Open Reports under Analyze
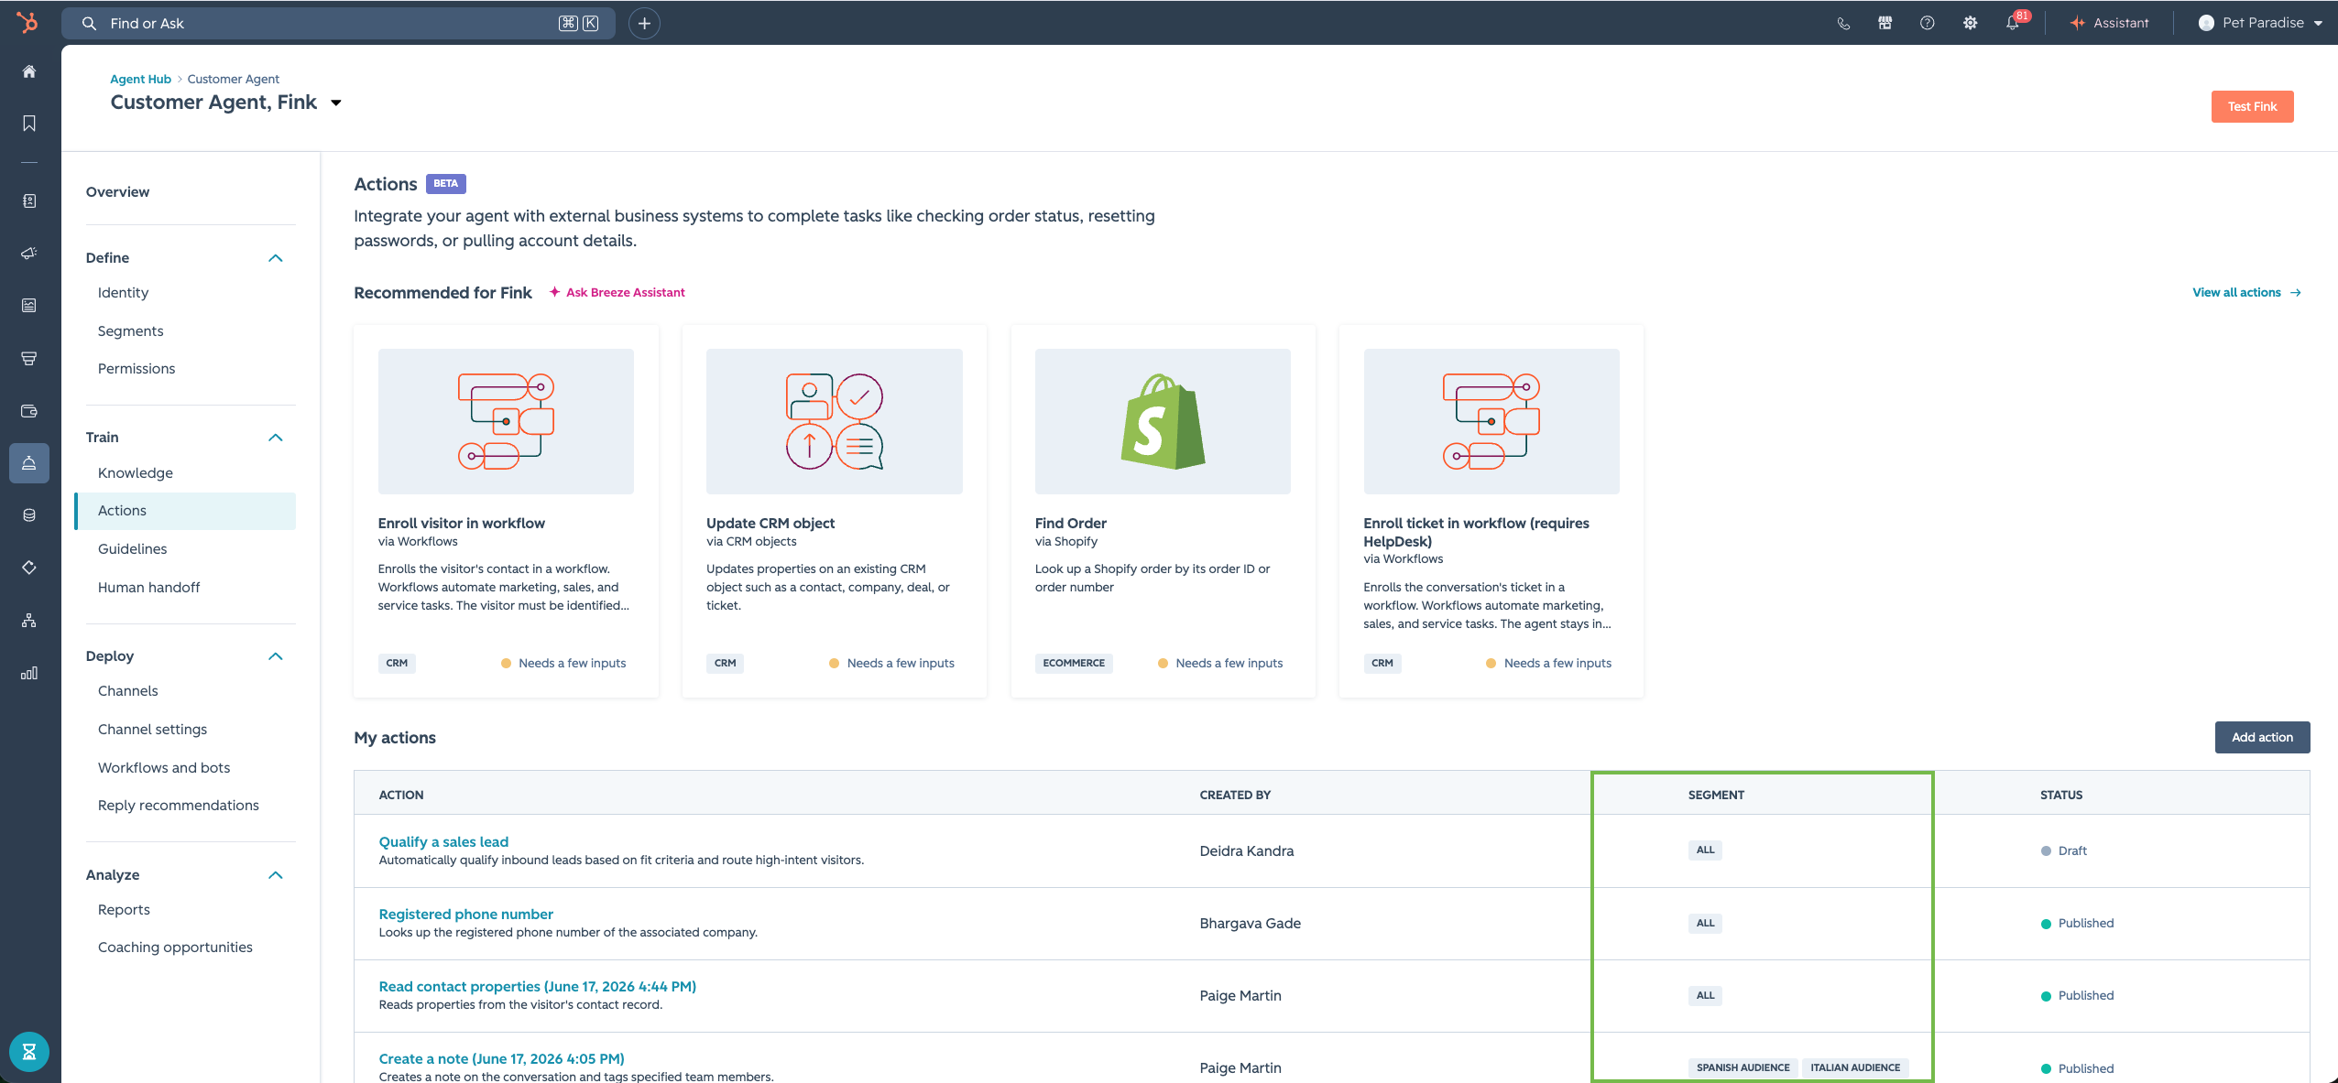Viewport: 2338px width, 1083px height. coord(124,910)
